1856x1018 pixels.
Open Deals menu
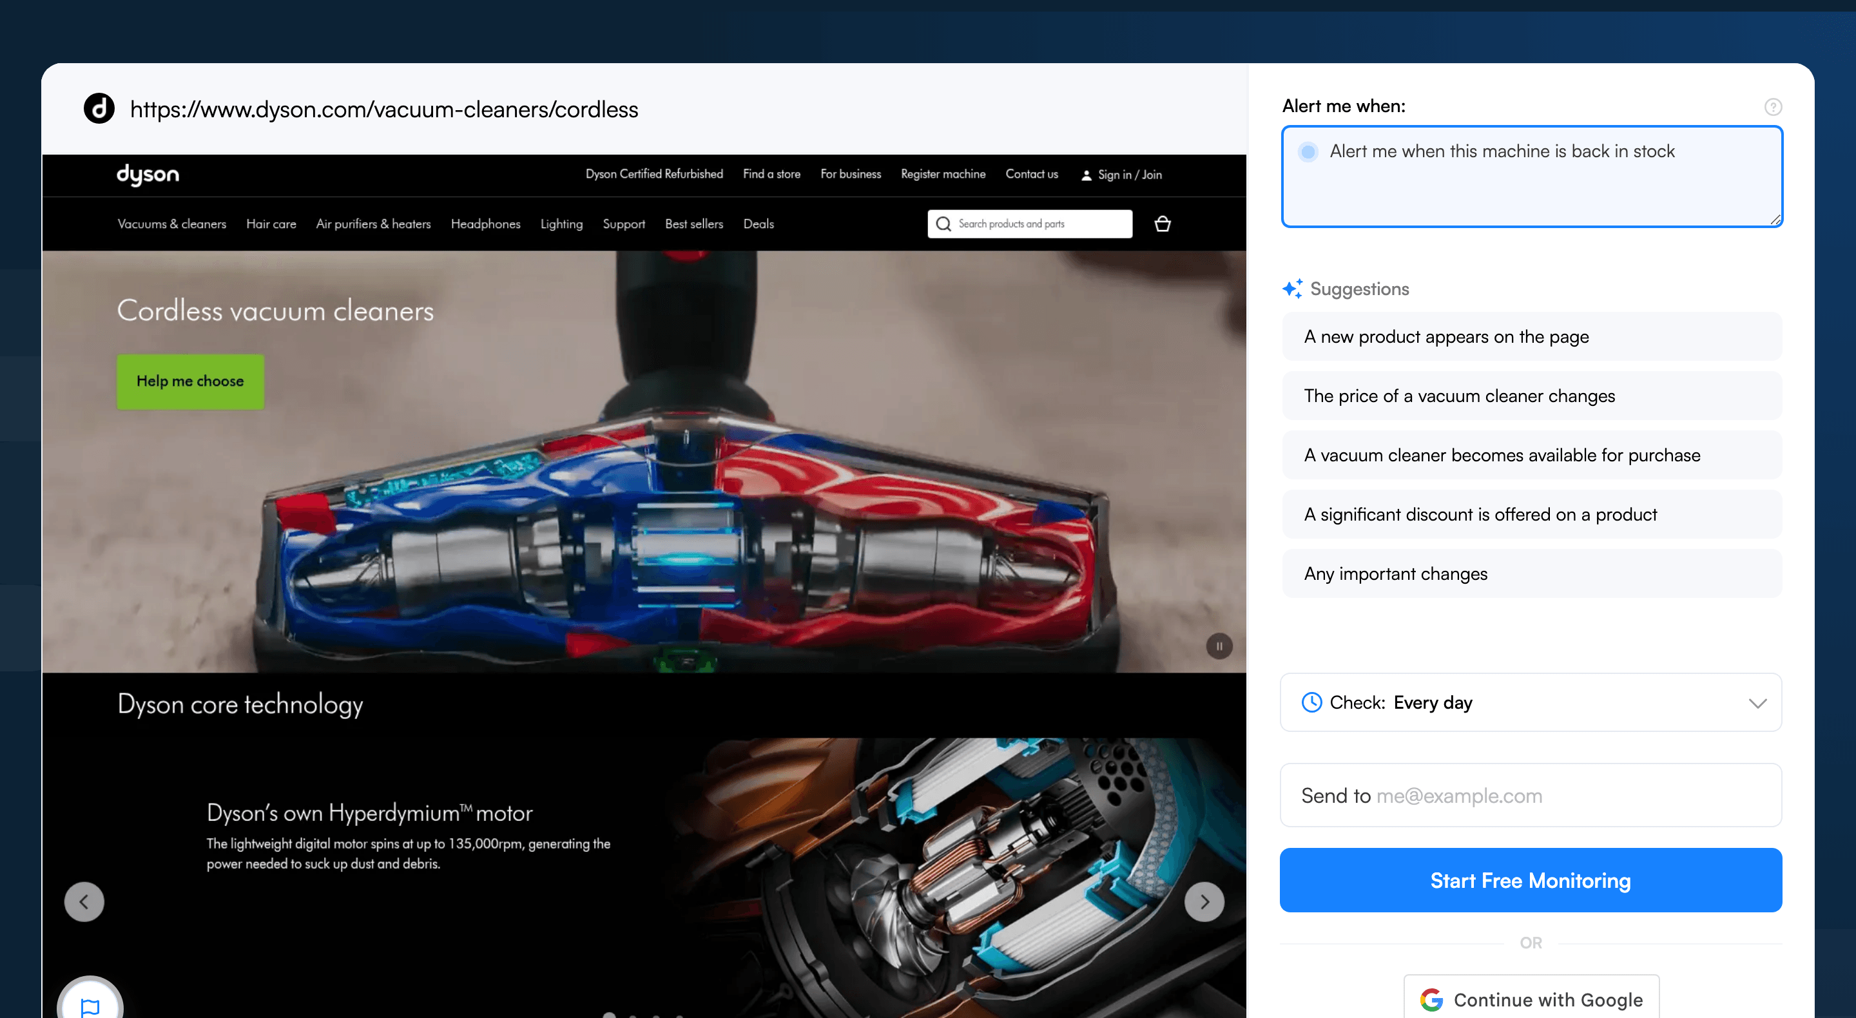pos(758,224)
